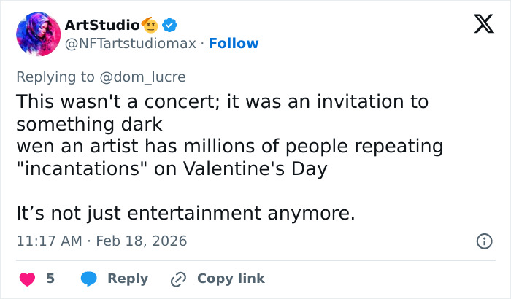Open the ArtStudio profile avatar

(38, 34)
